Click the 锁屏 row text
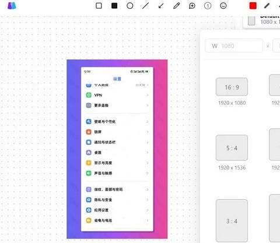The width and height of the screenshot is (280, 243). [x=98, y=132]
